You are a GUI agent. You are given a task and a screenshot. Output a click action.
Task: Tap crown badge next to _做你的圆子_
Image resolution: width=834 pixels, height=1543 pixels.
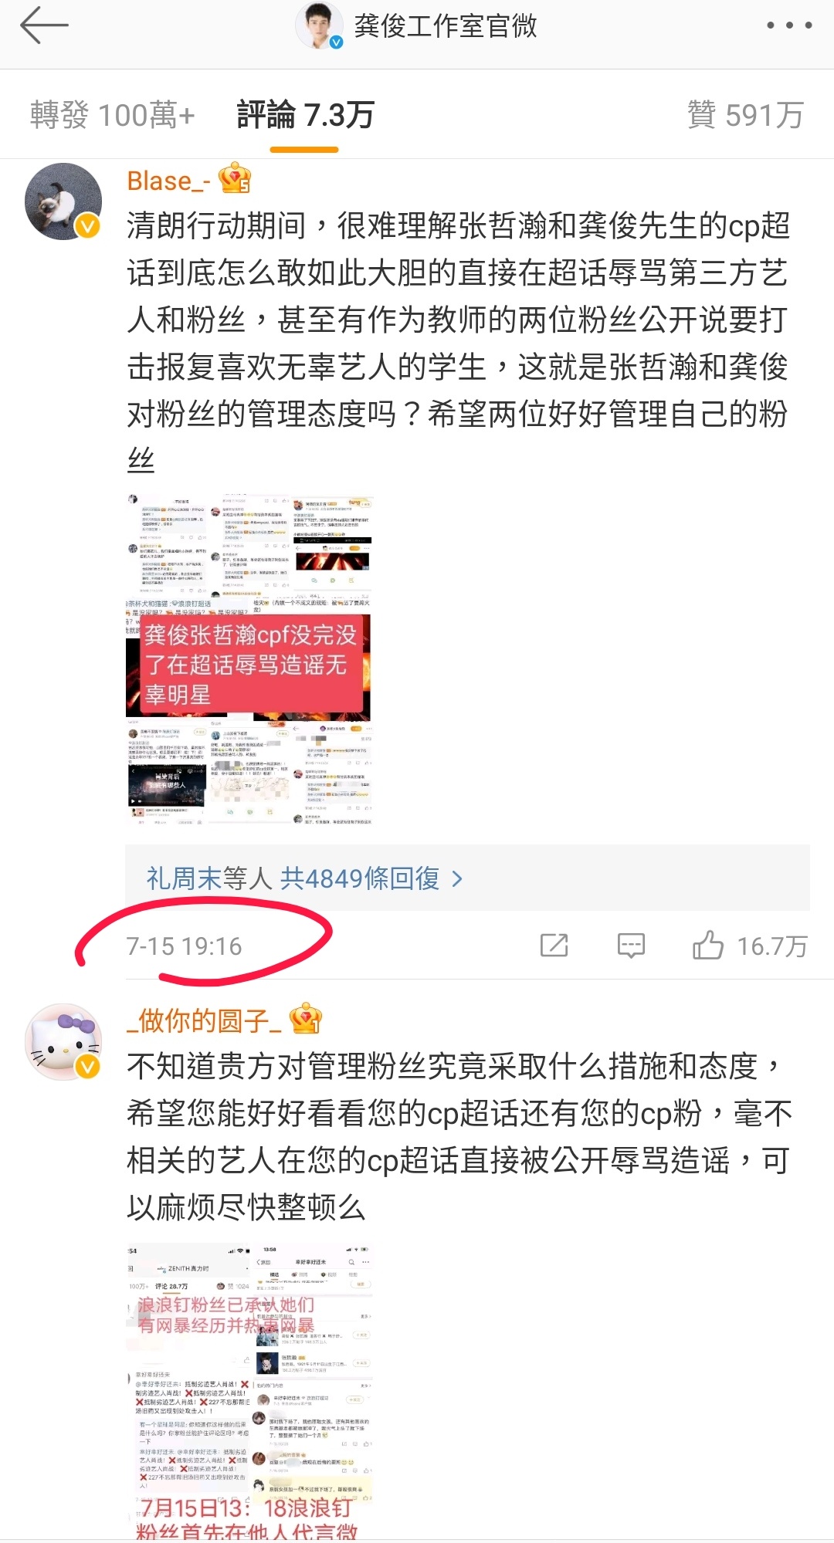[x=305, y=1020]
